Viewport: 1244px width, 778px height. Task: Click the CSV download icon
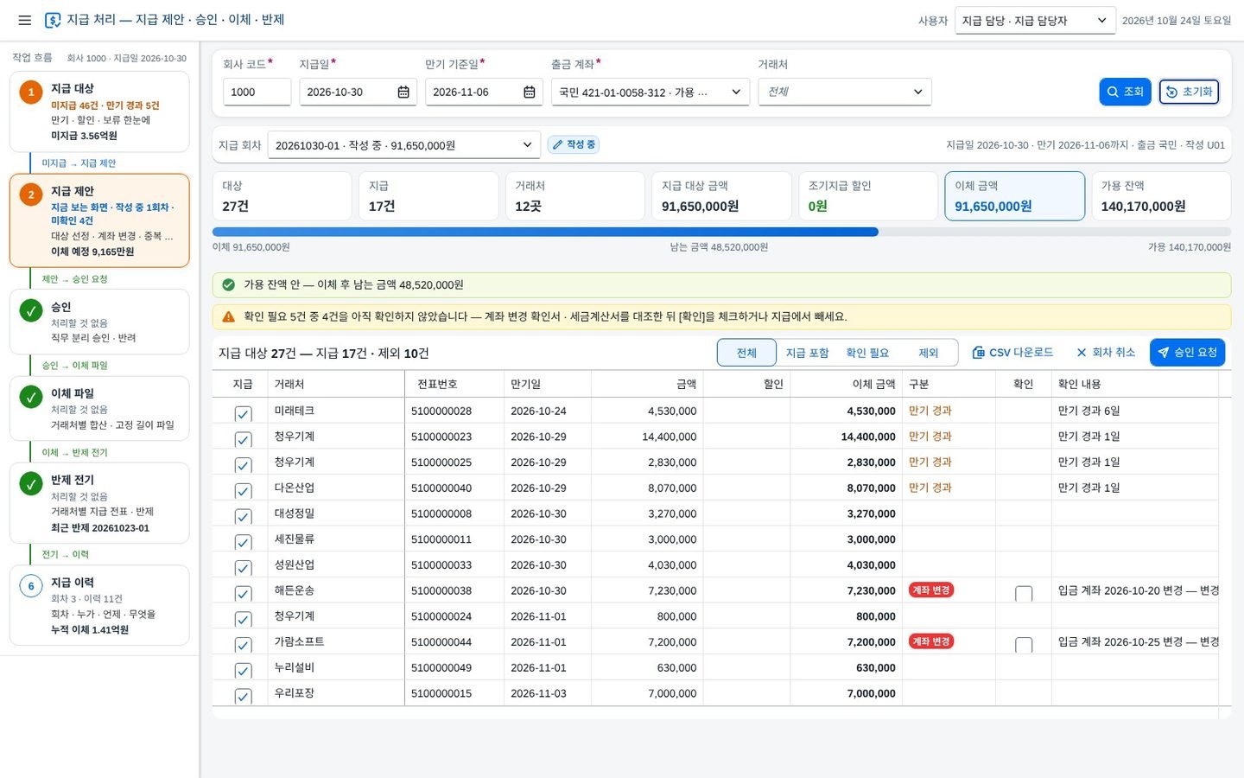(978, 353)
